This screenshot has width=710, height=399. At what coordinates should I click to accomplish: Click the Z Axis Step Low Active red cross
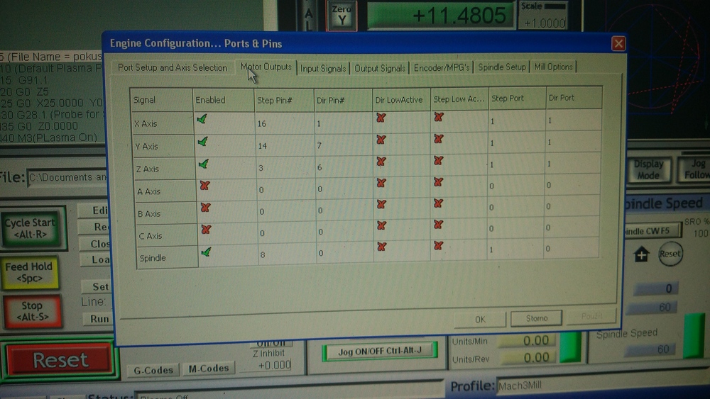438,161
